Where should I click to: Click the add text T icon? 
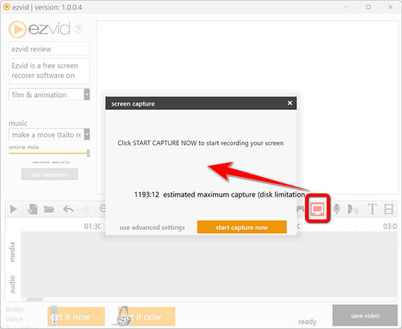pos(373,209)
